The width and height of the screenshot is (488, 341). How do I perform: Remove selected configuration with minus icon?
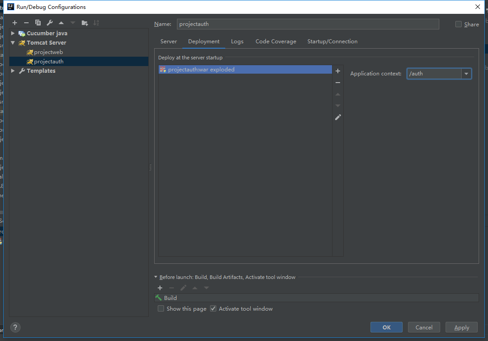(x=26, y=23)
